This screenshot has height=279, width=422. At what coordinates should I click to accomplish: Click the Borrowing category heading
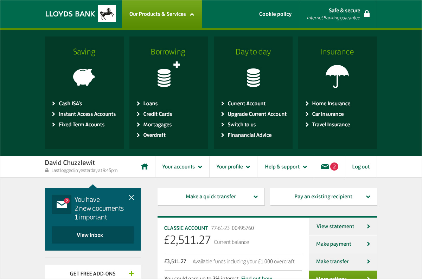click(168, 52)
